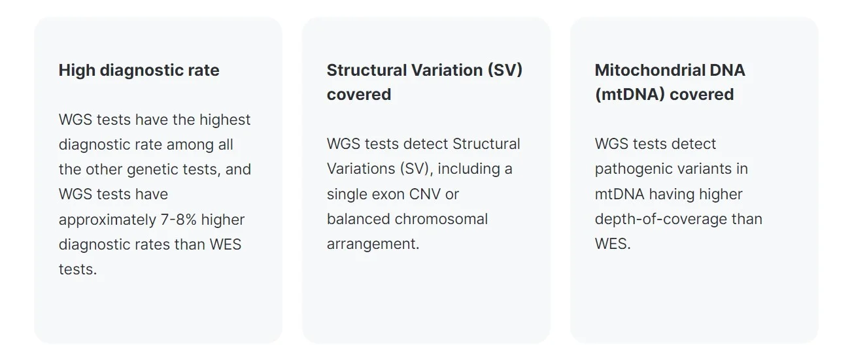Viewport: 852px width, 360px height.
Task: Click final "WES." word in mtDNA card
Action: click(x=613, y=244)
